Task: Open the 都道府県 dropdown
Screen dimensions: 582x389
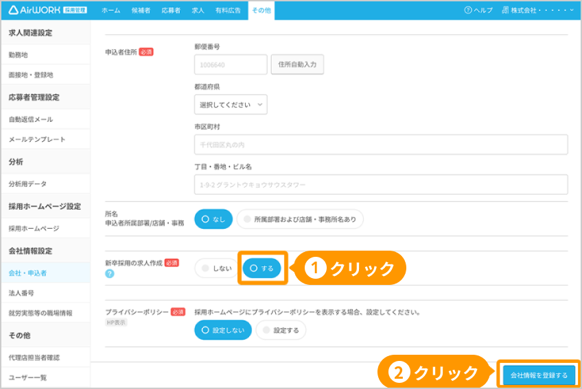Action: (x=231, y=105)
